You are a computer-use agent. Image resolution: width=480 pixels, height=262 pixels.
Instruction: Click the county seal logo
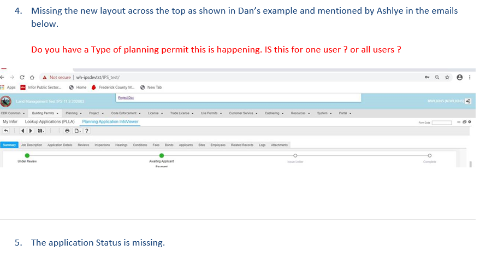tap(6, 101)
